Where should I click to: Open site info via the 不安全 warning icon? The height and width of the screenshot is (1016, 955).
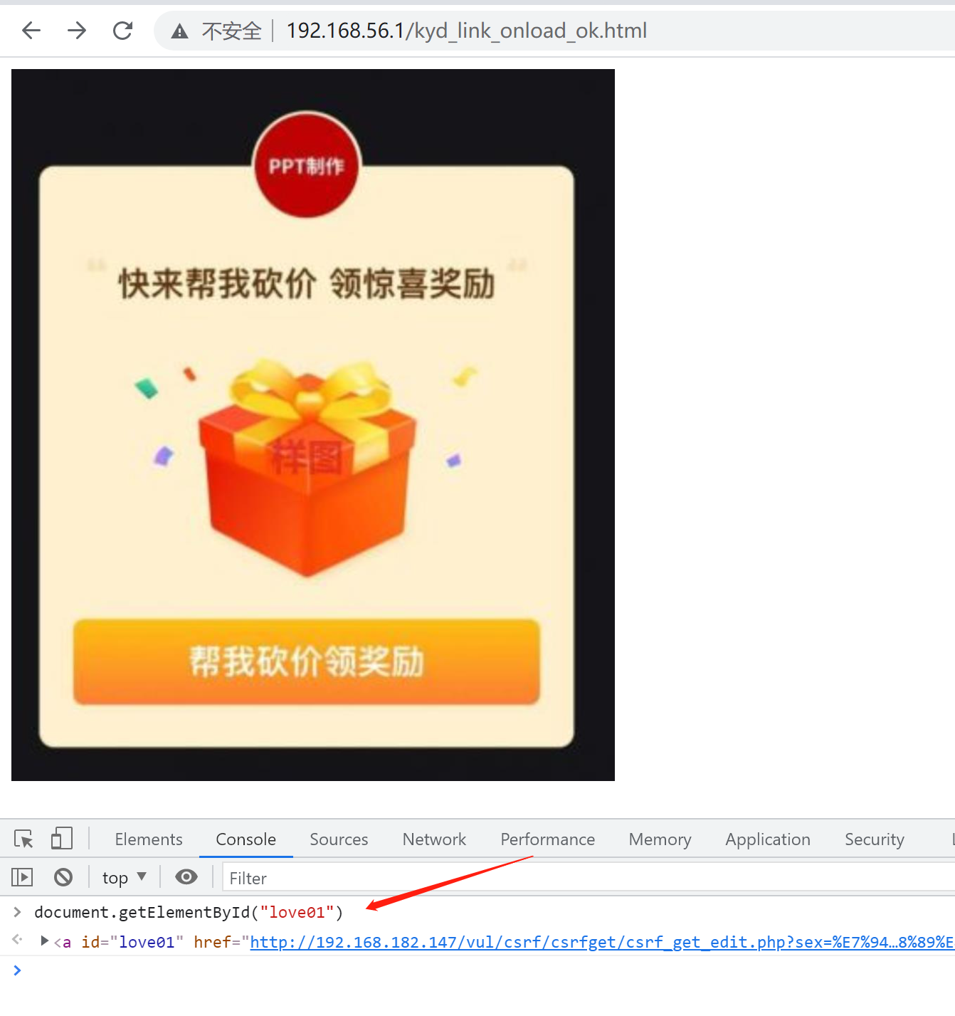click(x=179, y=30)
